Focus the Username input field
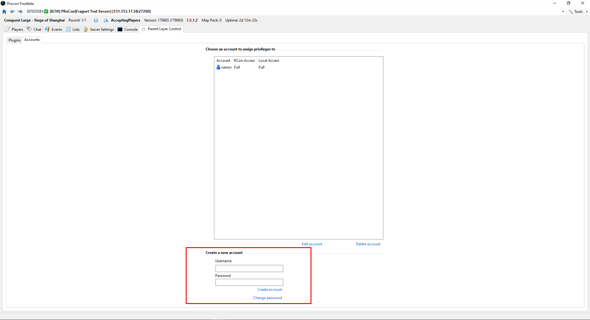 tap(249, 268)
